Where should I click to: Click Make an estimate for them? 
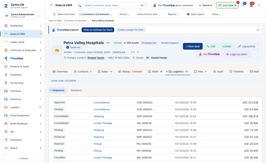point(98,30)
